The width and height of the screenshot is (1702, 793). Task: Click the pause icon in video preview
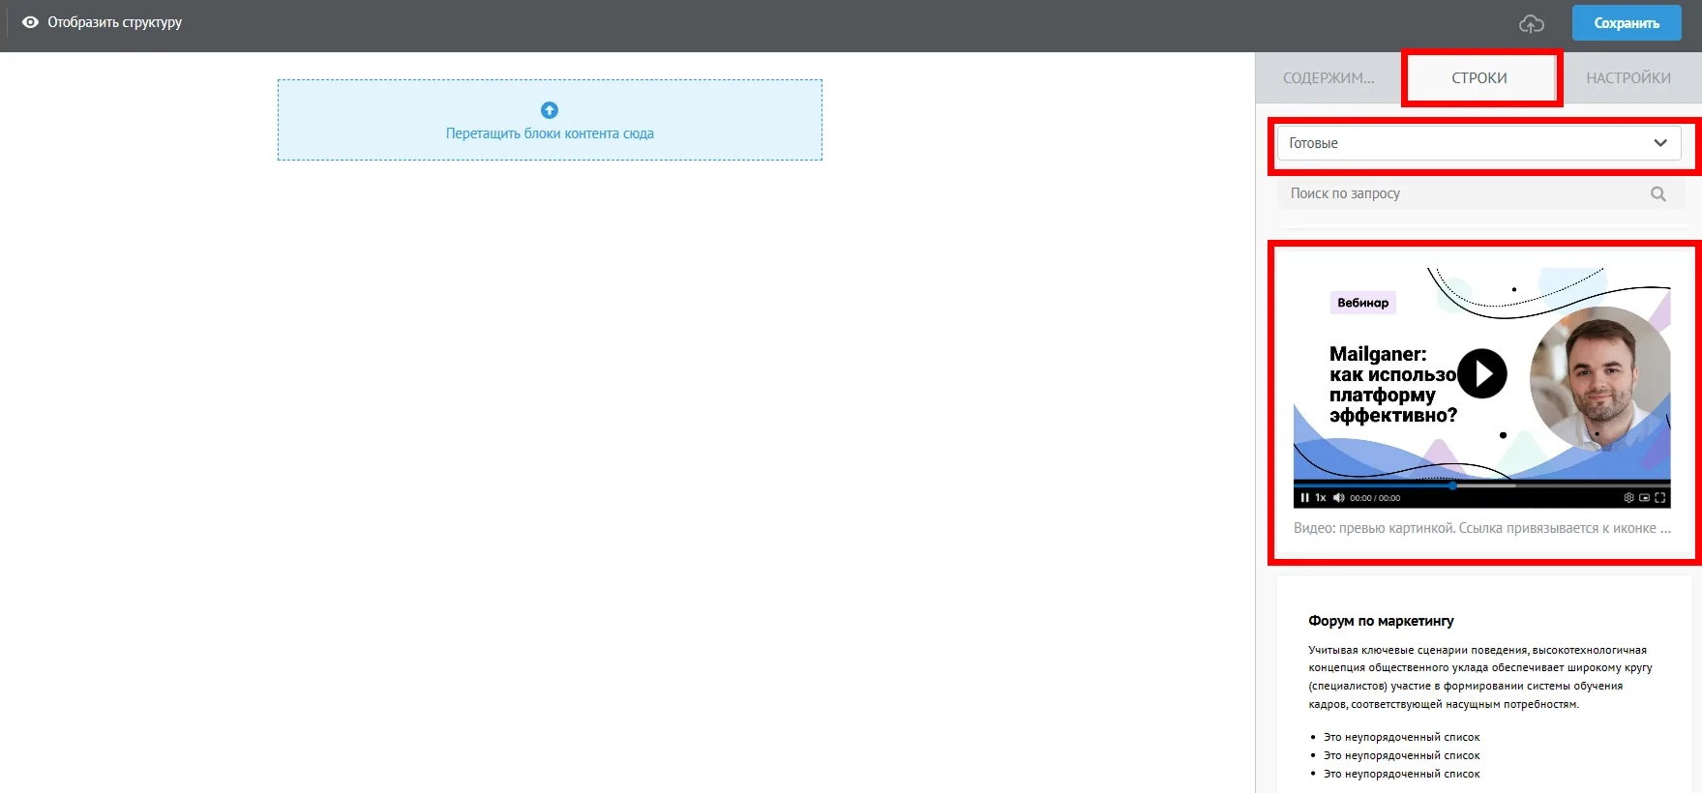coord(1304,498)
